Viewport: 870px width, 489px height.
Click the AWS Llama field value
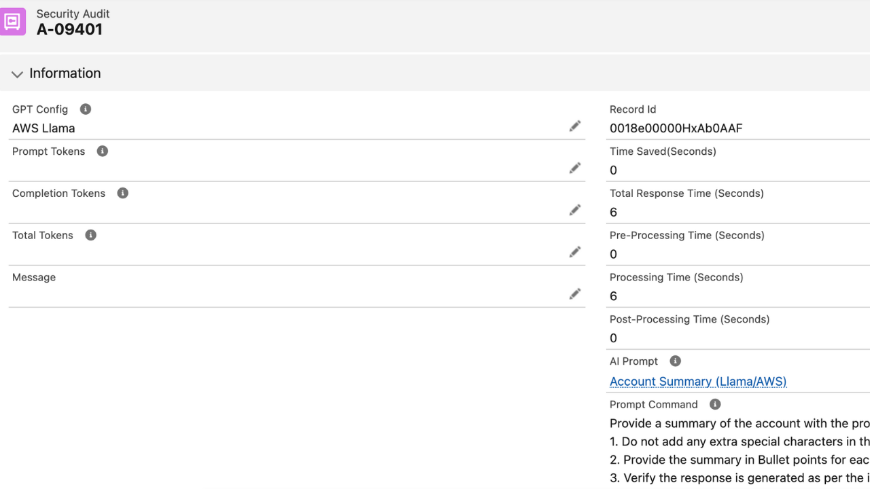click(43, 128)
